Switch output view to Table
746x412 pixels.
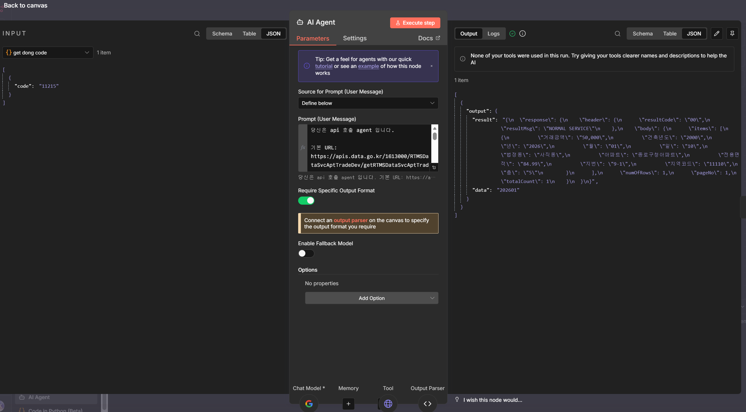pyautogui.click(x=670, y=34)
